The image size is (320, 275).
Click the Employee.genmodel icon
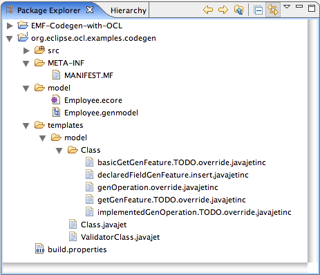(x=57, y=113)
